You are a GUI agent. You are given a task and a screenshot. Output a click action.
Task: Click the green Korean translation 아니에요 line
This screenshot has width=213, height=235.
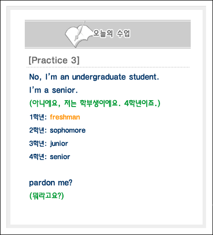[95, 104]
